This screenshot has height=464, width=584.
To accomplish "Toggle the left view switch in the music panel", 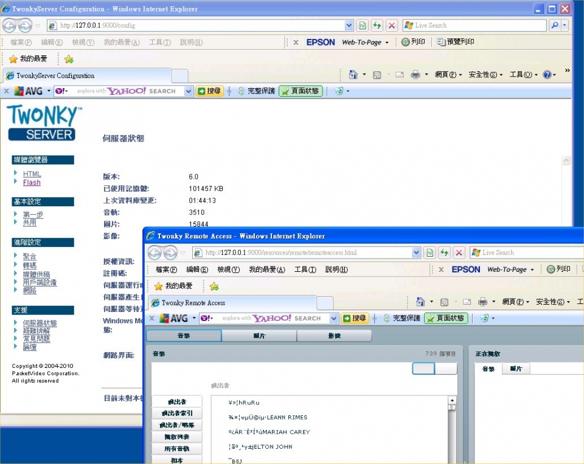I will tap(423, 369).
